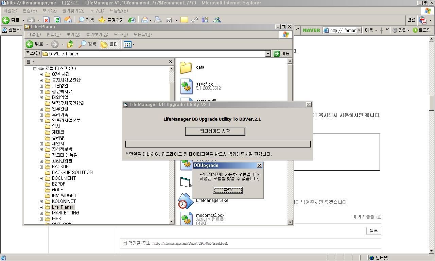The image size is (435, 261).
Task: Click the Word edit icon in Internet Explorer
Action: point(169,20)
